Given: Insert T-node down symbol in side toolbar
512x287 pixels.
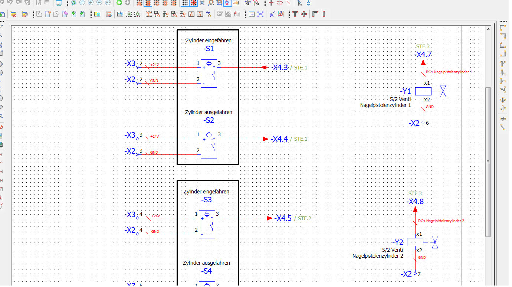Looking at the screenshot, I should click(503, 63).
